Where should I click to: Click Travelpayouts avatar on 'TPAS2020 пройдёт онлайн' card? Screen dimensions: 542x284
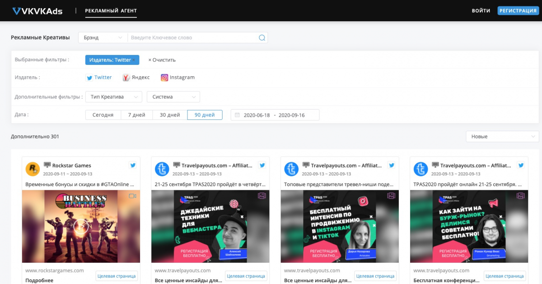421,169
